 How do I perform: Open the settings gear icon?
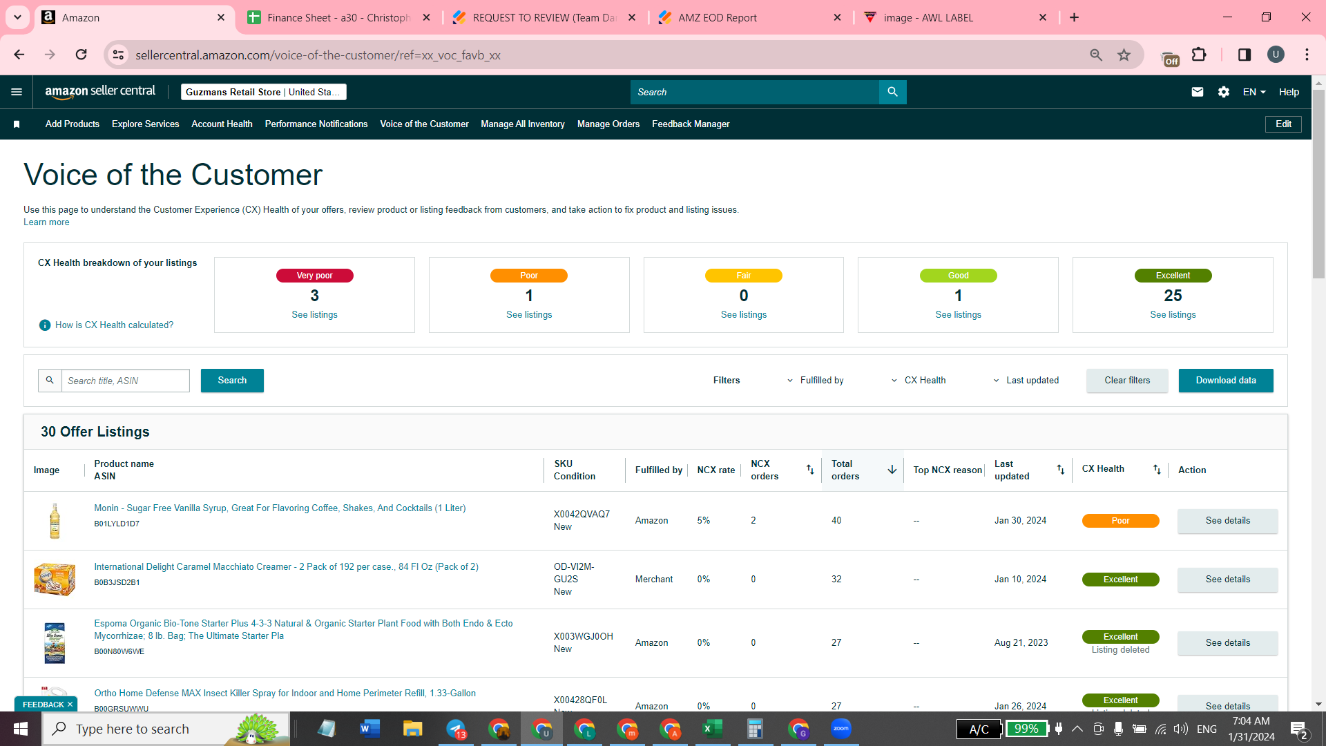tap(1224, 92)
